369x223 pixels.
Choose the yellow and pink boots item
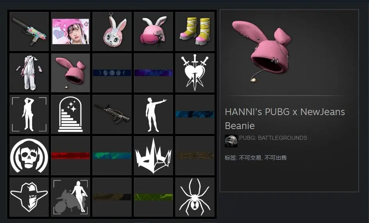click(195, 31)
